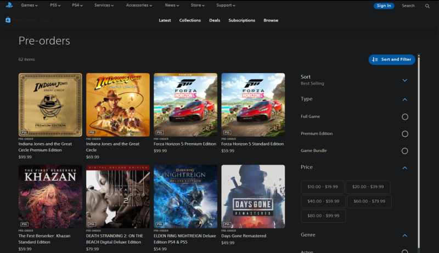The width and height of the screenshot is (439, 253).
Task: Click the PlayStation logo icon
Action: click(x=9, y=5)
